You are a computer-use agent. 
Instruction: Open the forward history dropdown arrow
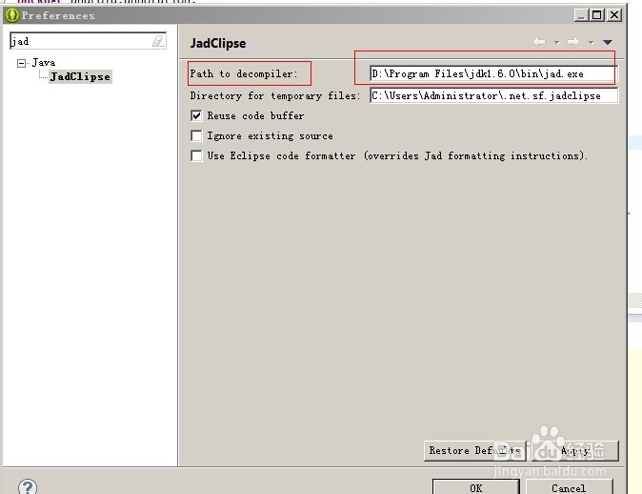tap(591, 42)
